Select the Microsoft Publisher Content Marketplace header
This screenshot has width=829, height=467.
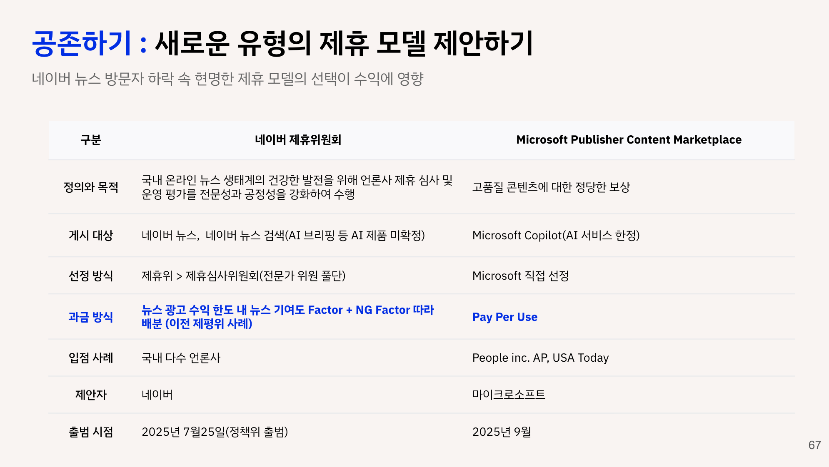[x=628, y=140]
